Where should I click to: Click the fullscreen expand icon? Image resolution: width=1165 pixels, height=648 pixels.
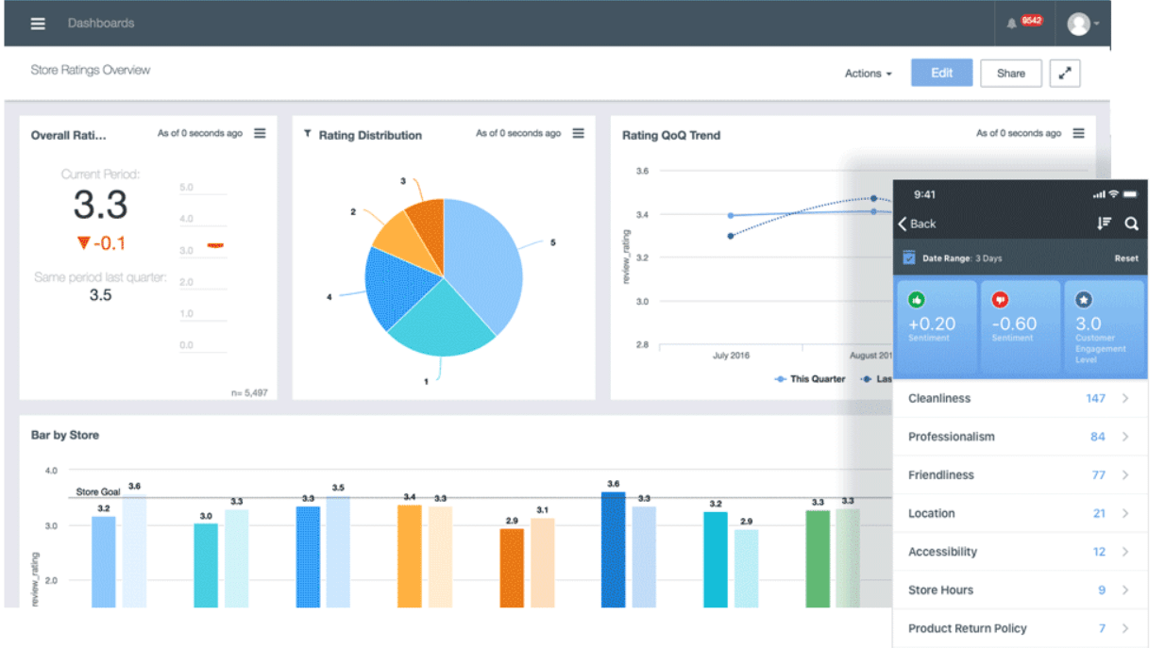pyautogui.click(x=1064, y=73)
